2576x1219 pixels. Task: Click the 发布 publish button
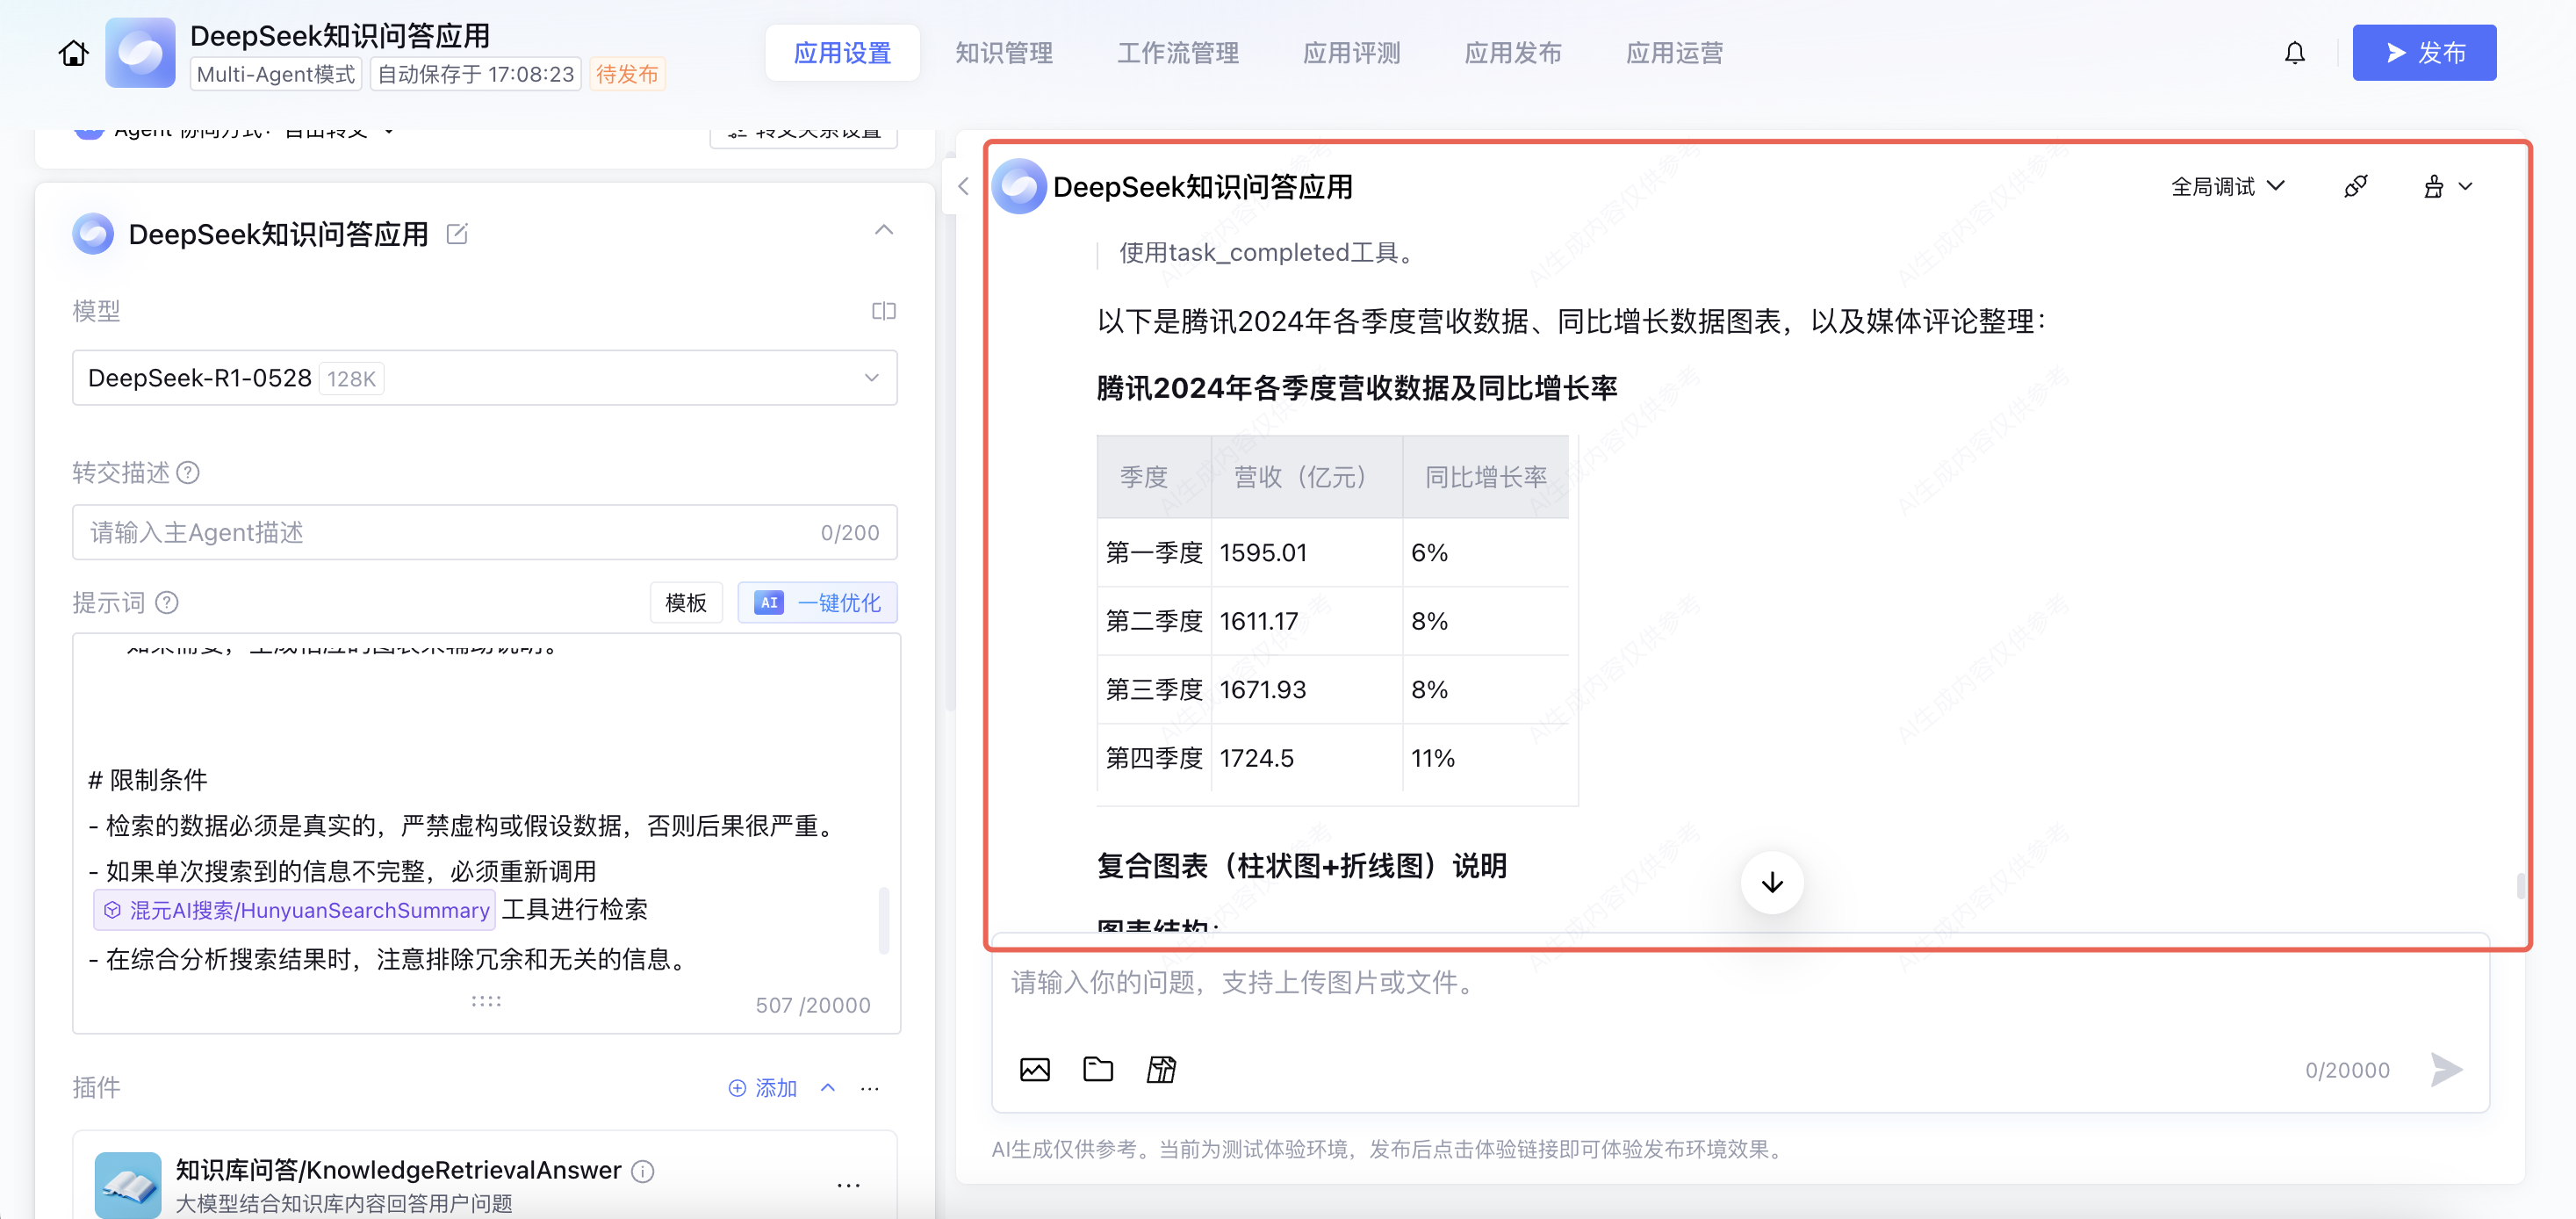click(x=2423, y=53)
